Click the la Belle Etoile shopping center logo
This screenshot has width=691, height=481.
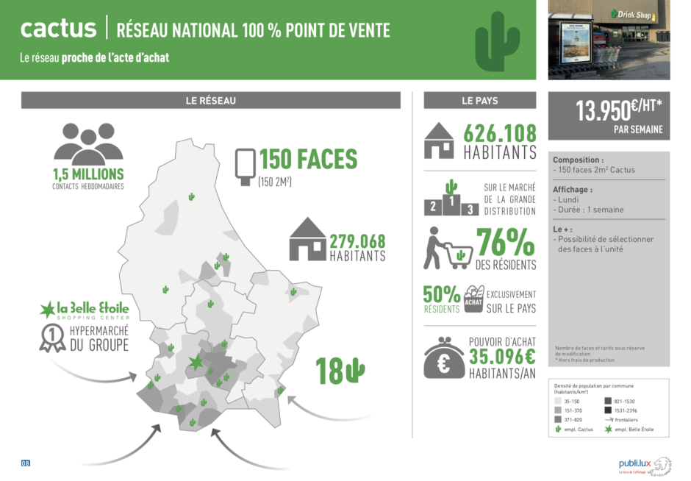85,310
